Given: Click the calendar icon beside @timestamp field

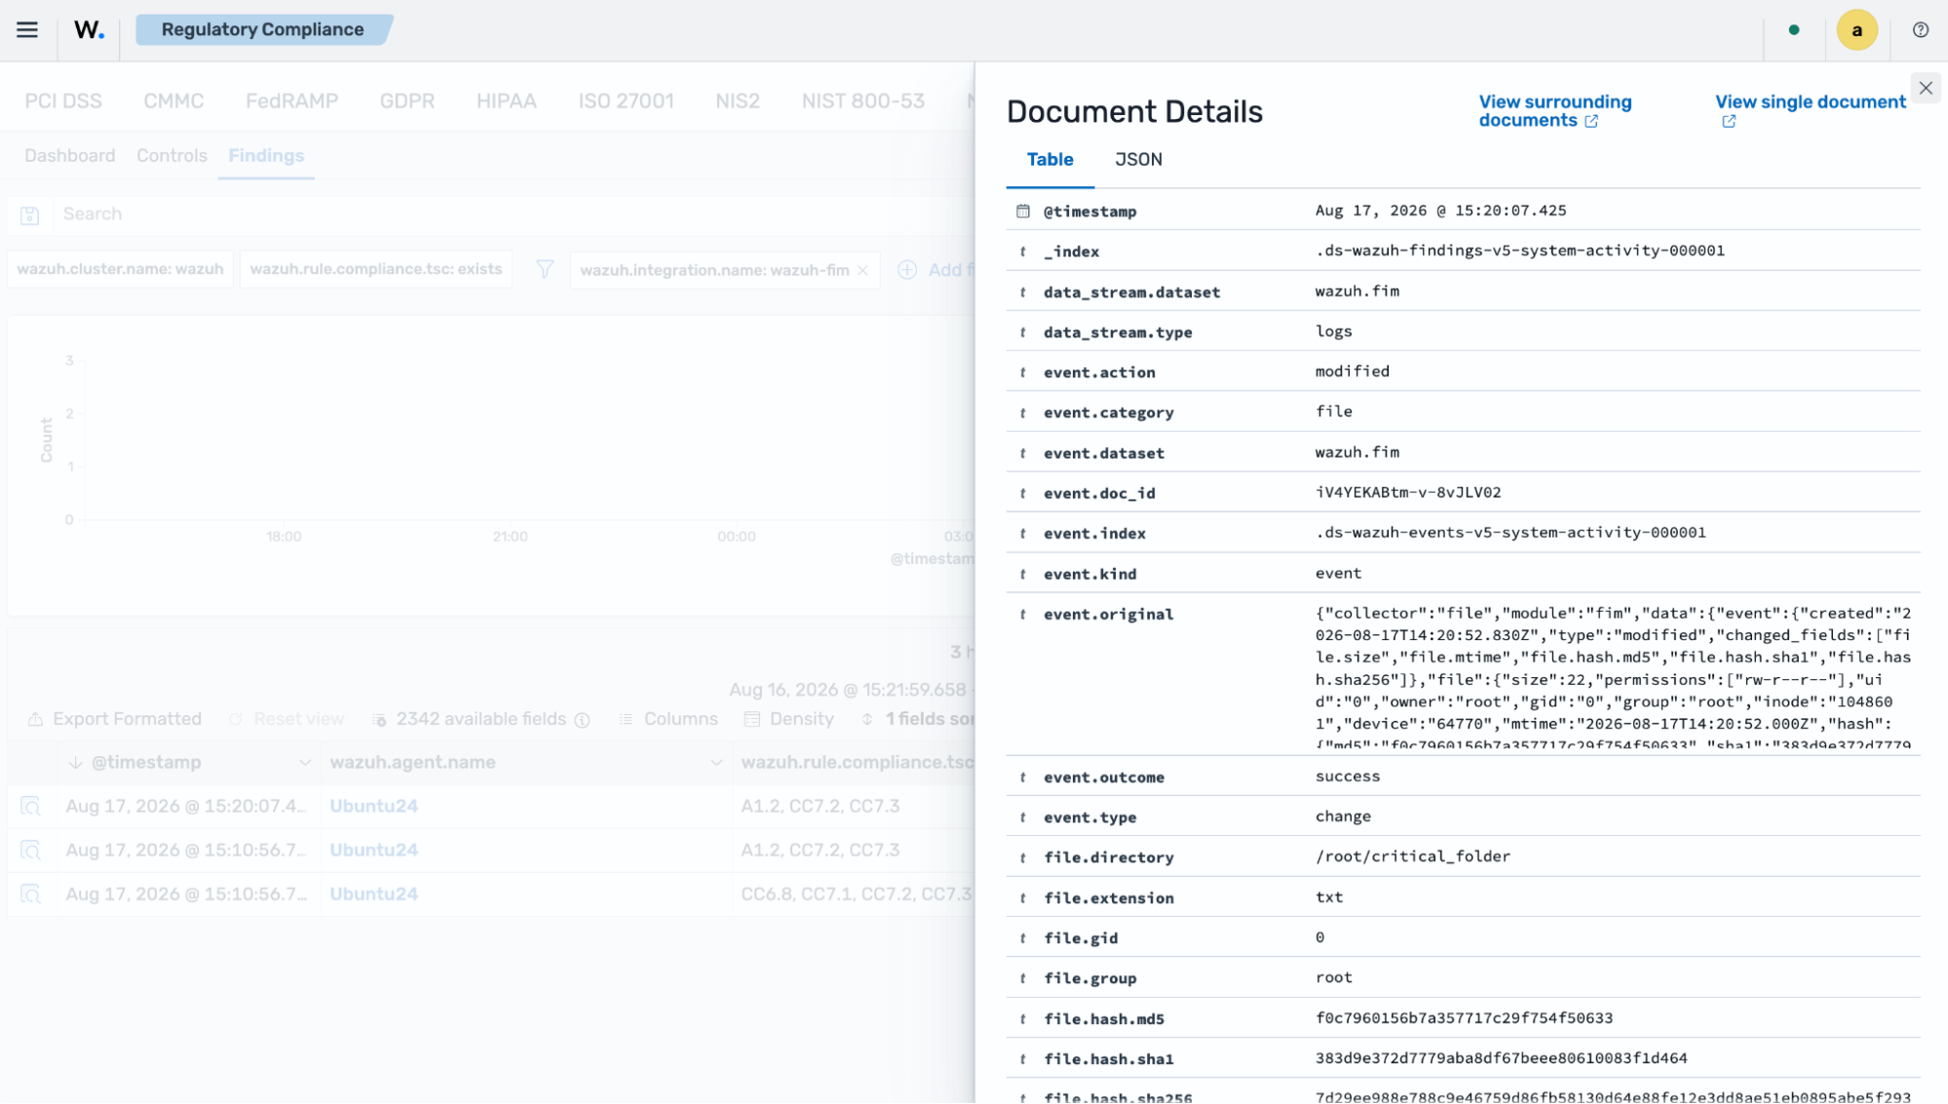Looking at the screenshot, I should (1022, 211).
